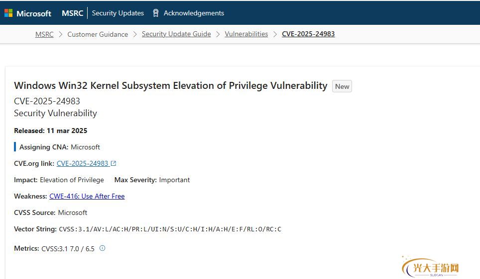The image size is (480, 279).
Task: Select Customer Guidance in the breadcrumb
Action: (x=98, y=34)
